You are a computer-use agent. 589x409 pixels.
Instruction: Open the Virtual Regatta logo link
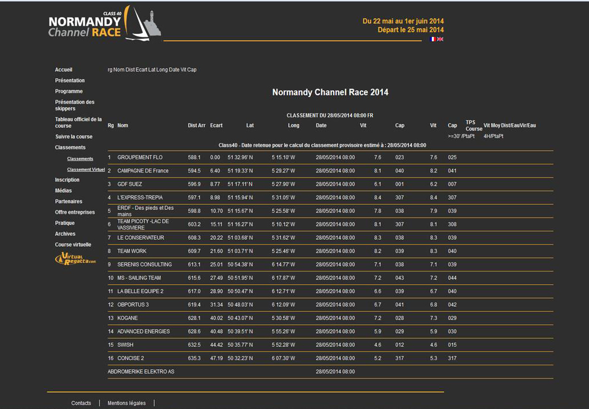[75, 259]
